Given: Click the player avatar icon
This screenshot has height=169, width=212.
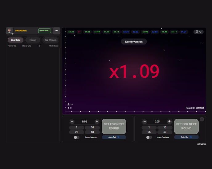Looking at the screenshot, I should coord(10,31).
